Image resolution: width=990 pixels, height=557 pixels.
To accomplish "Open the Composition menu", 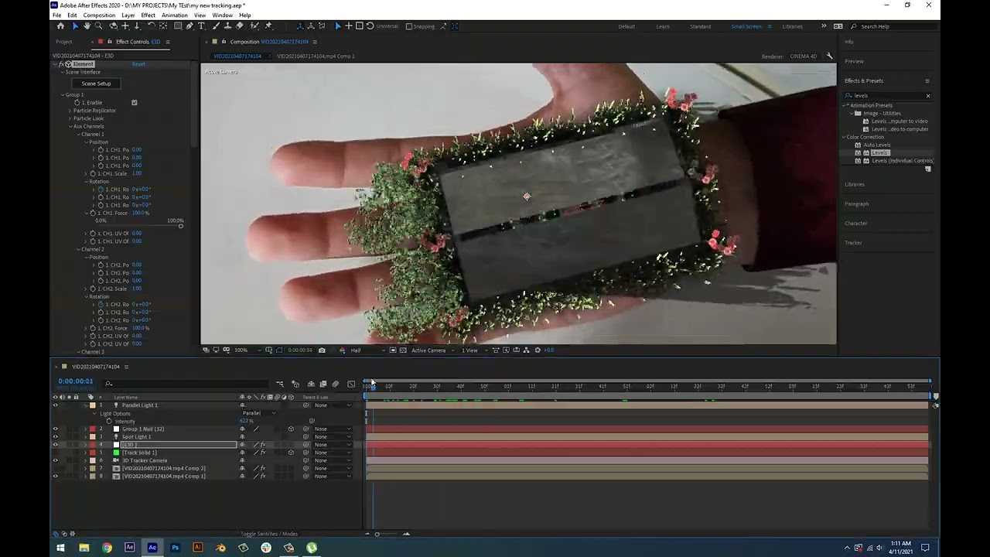I will 99,15.
